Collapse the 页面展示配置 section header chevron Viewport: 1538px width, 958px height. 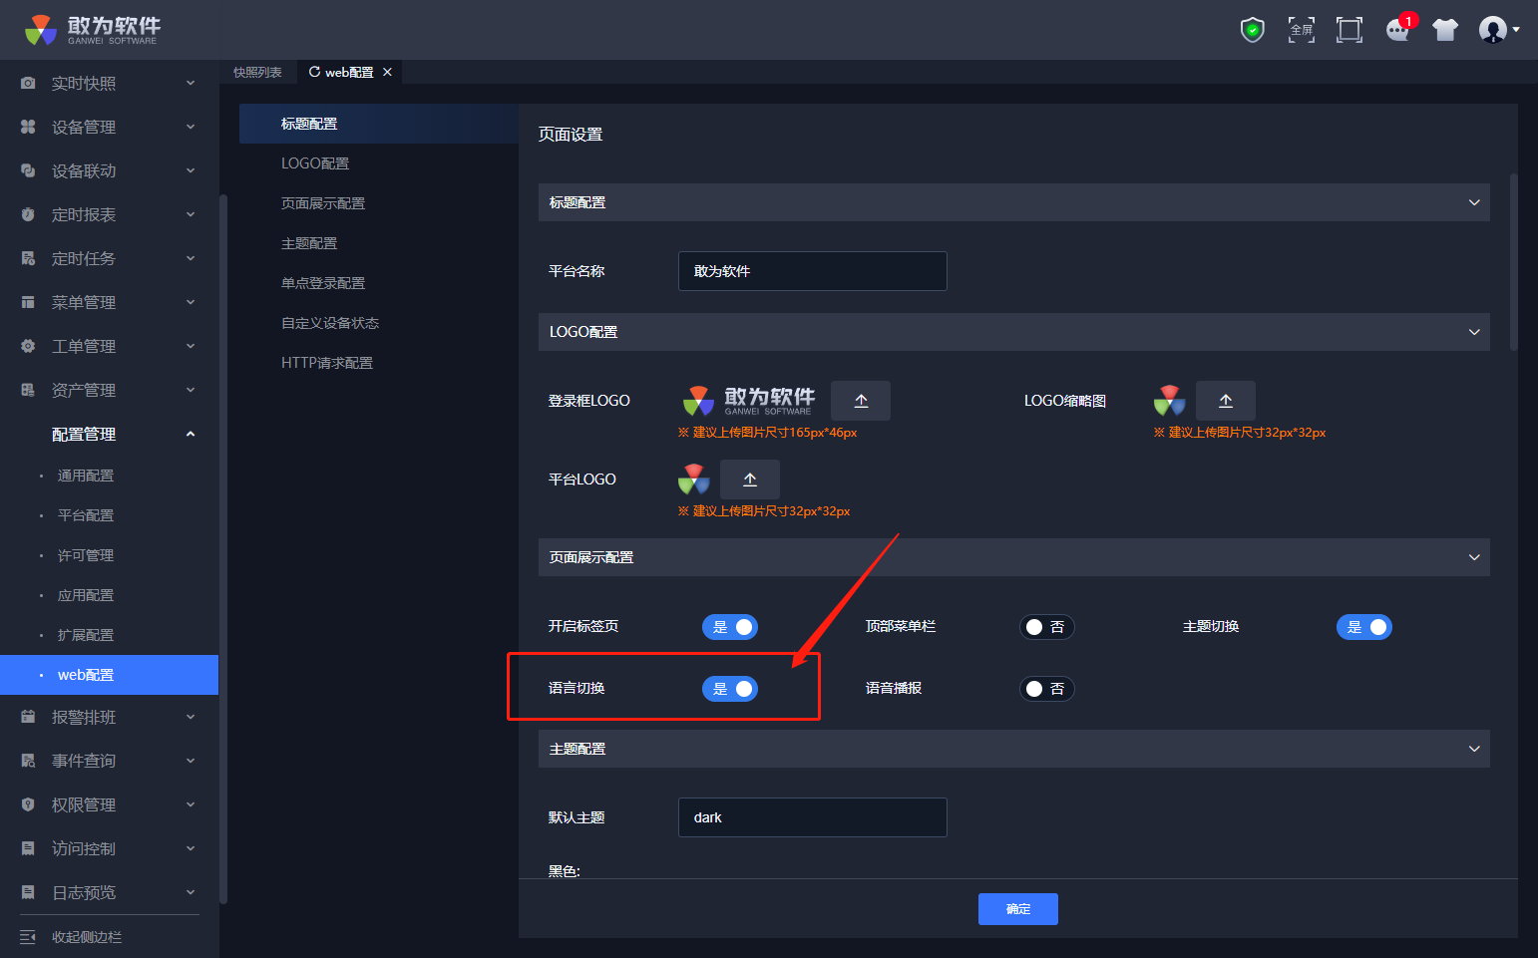tap(1474, 557)
